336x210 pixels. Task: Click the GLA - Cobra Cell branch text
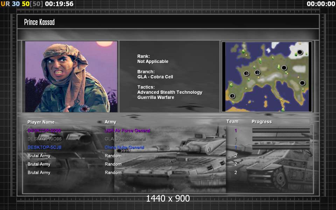point(155,77)
